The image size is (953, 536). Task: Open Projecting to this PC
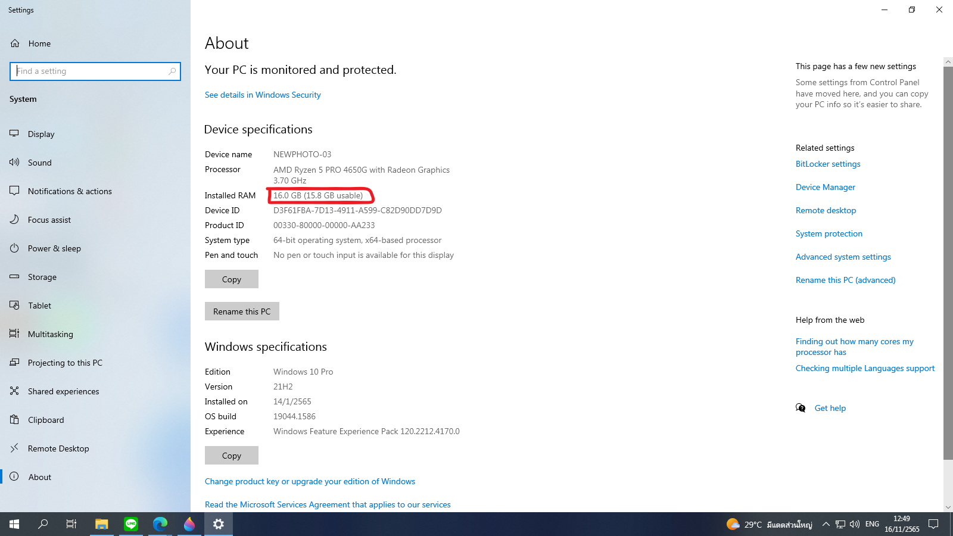[65, 363]
